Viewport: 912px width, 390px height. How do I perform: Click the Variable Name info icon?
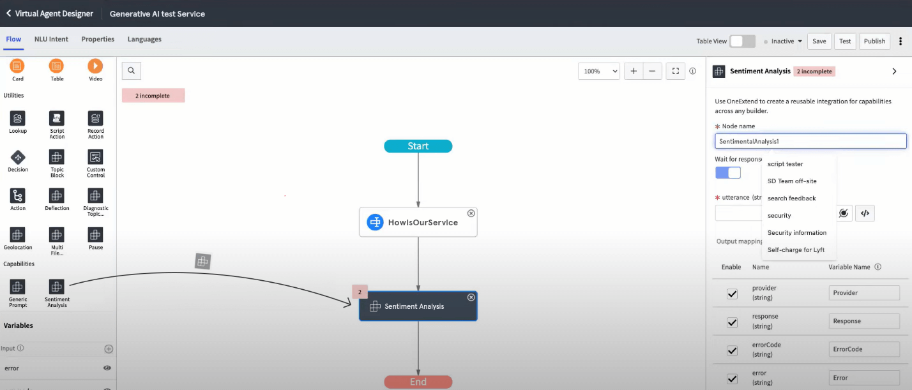[x=878, y=267]
